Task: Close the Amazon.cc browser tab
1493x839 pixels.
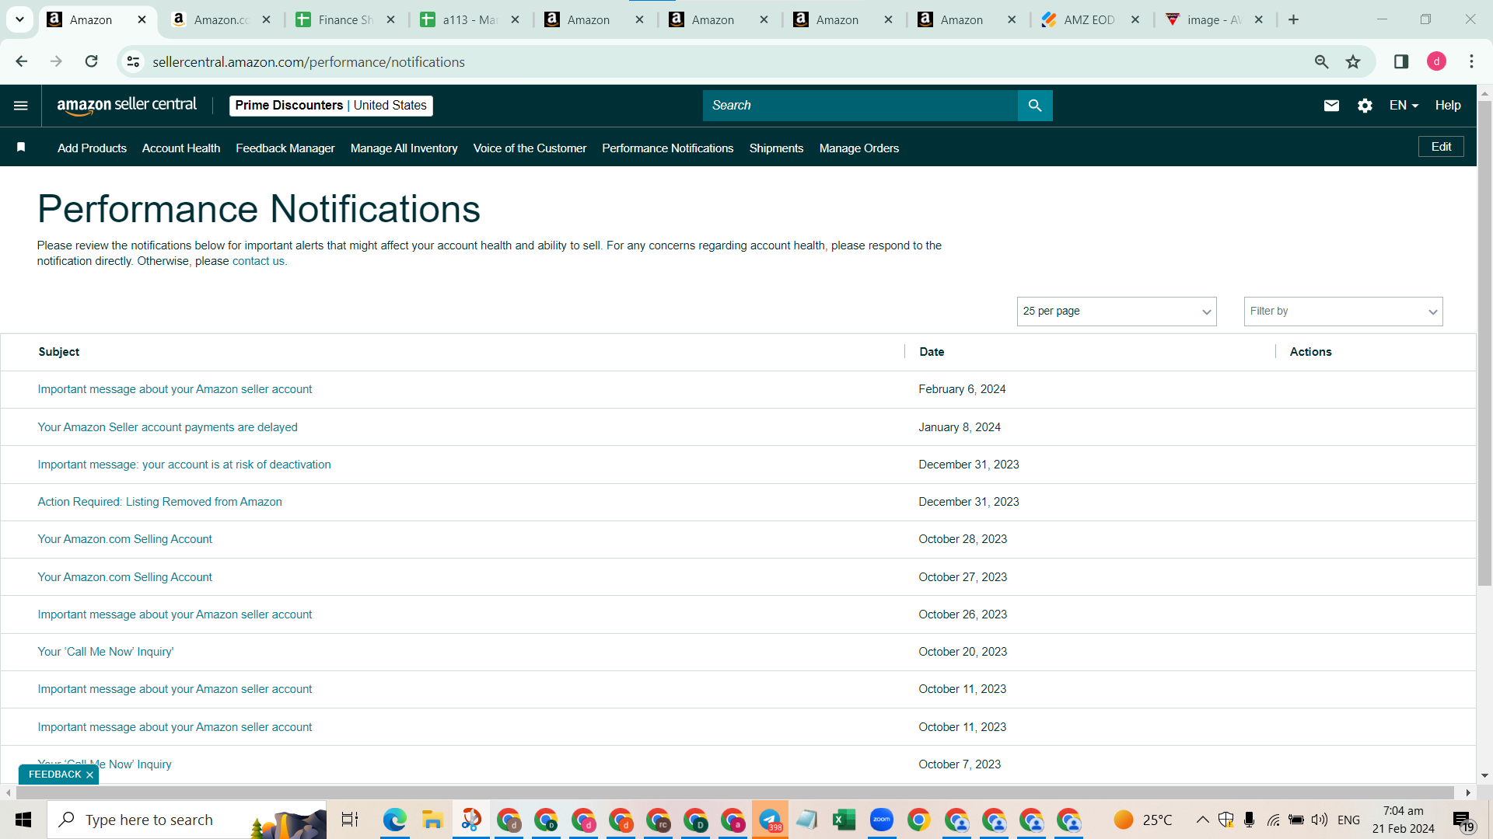Action: pos(266,19)
